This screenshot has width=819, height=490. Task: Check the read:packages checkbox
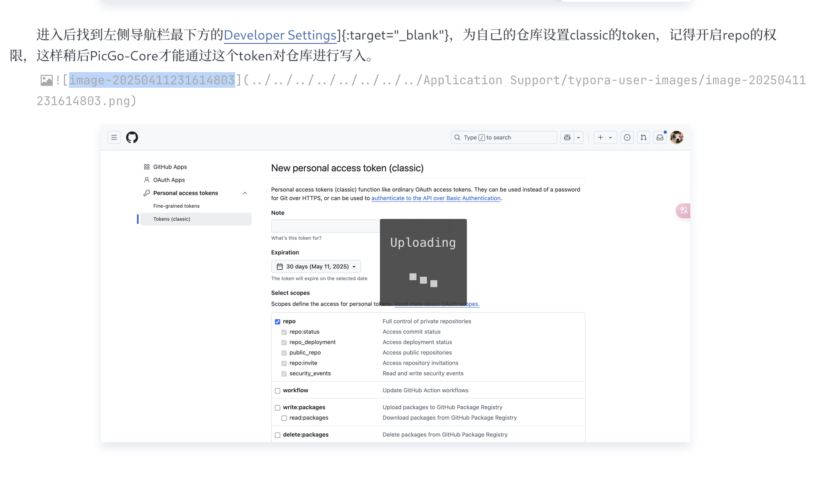284,418
